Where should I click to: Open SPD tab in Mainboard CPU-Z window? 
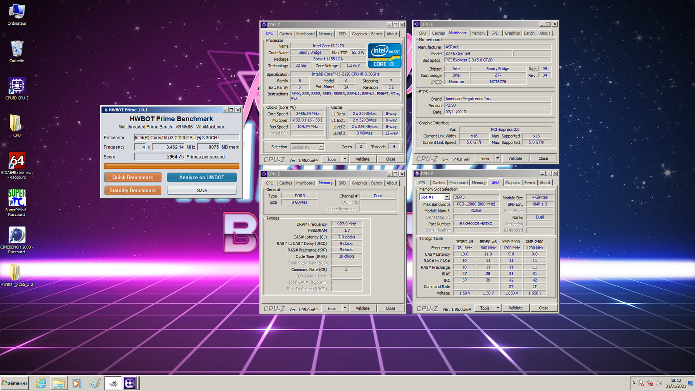[495, 33]
